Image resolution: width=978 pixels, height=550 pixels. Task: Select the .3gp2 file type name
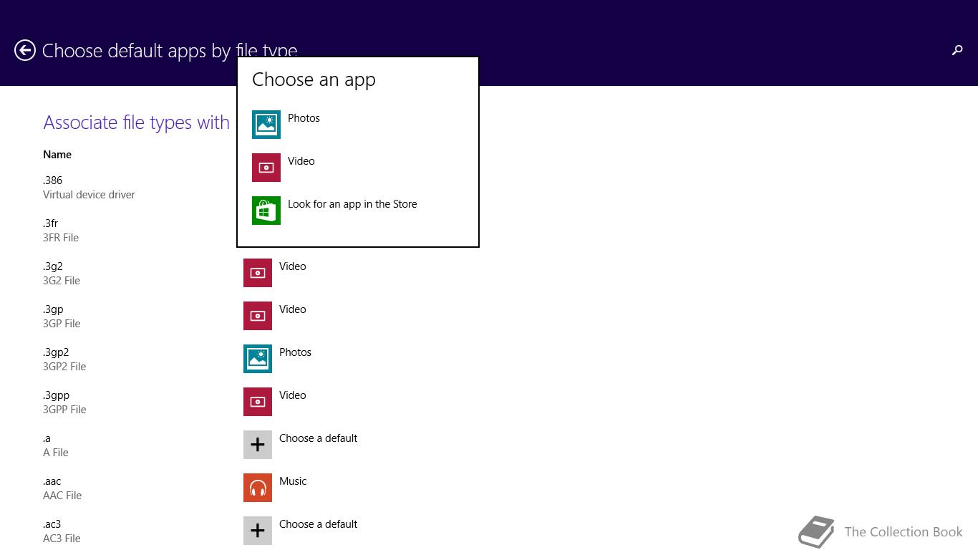coord(56,353)
